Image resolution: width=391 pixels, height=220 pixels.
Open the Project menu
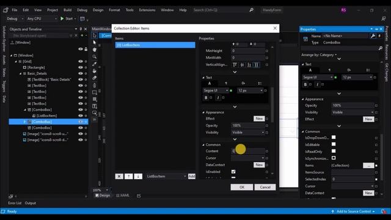click(x=53, y=10)
